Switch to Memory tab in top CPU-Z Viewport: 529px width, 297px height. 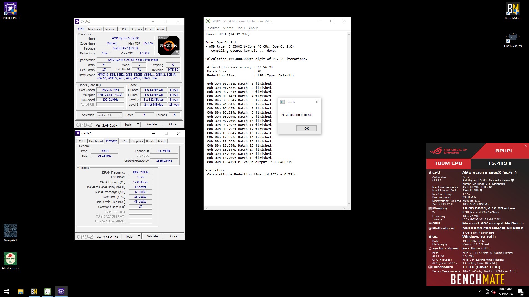tap(110, 29)
